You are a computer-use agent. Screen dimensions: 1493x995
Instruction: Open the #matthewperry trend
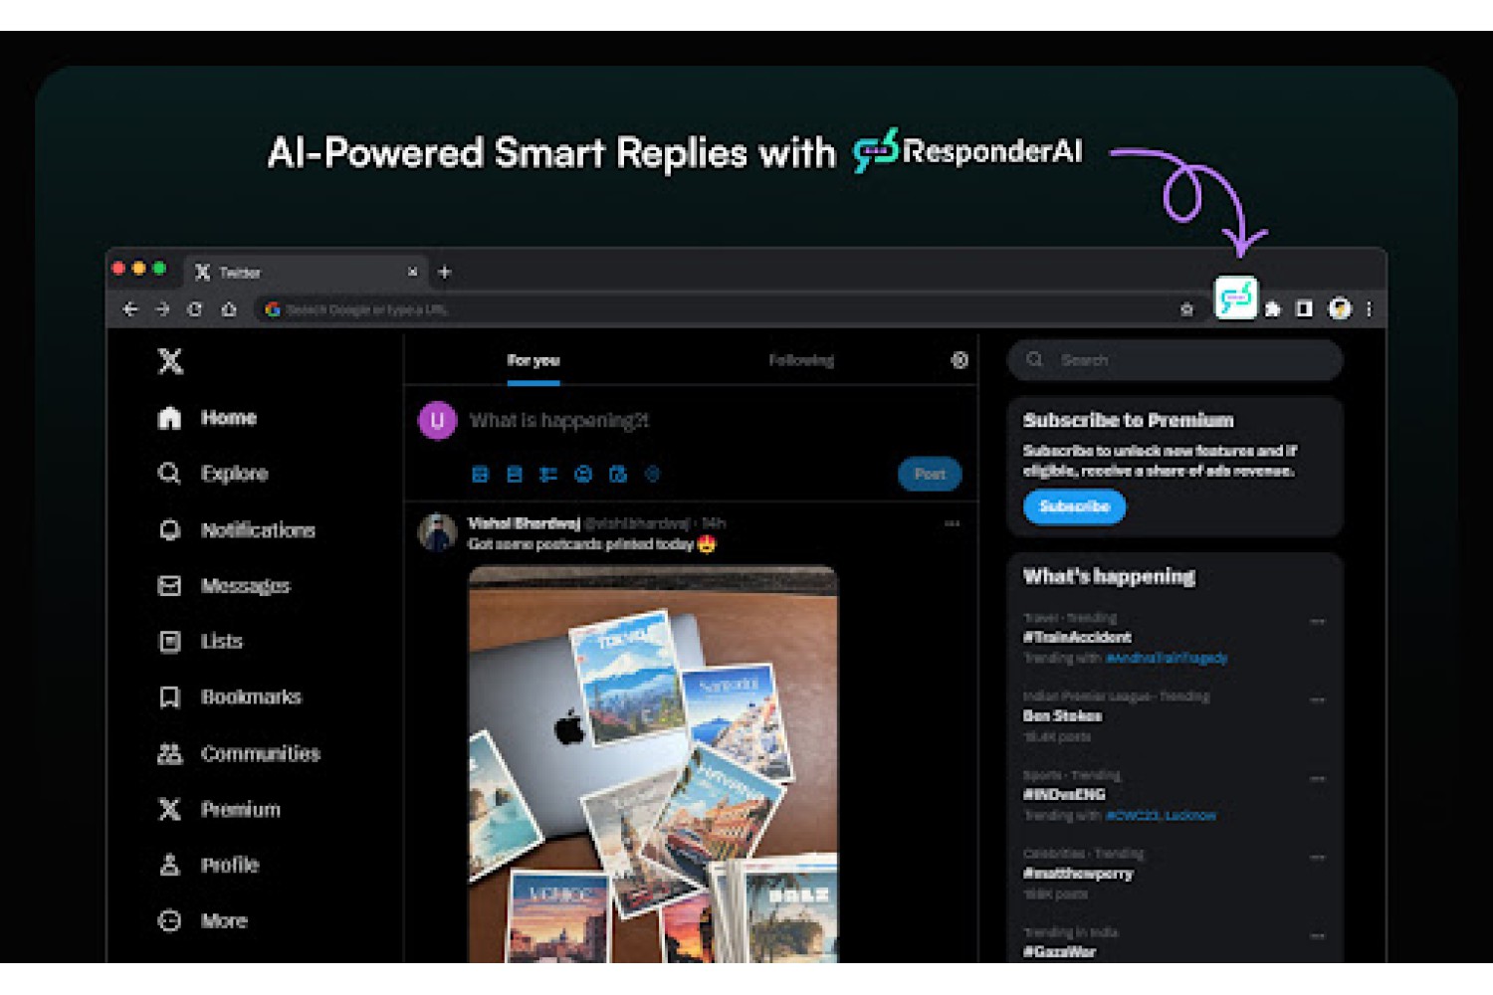1078,874
